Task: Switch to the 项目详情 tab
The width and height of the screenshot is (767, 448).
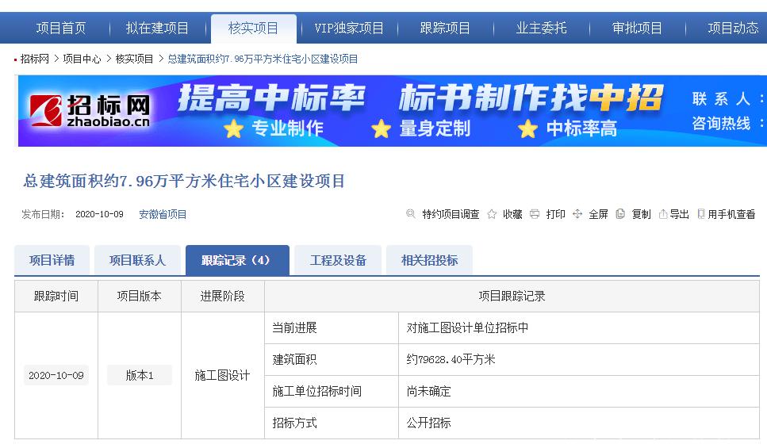Action: pos(52,260)
